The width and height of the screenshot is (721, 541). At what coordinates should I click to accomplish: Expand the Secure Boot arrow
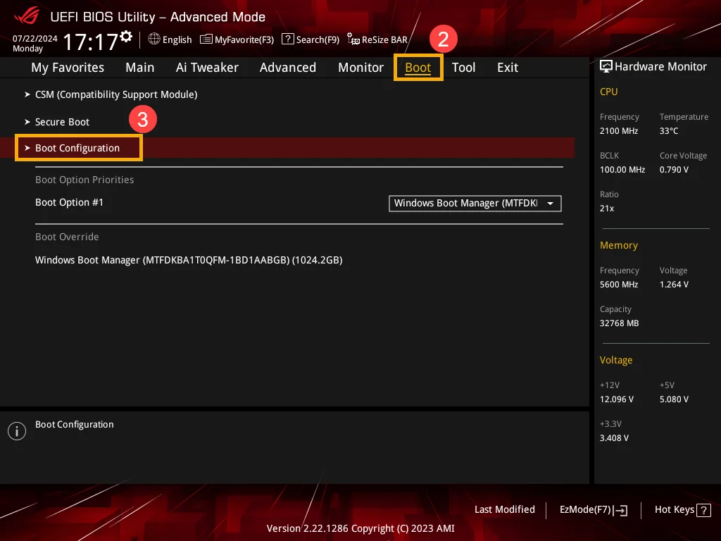tap(27, 122)
